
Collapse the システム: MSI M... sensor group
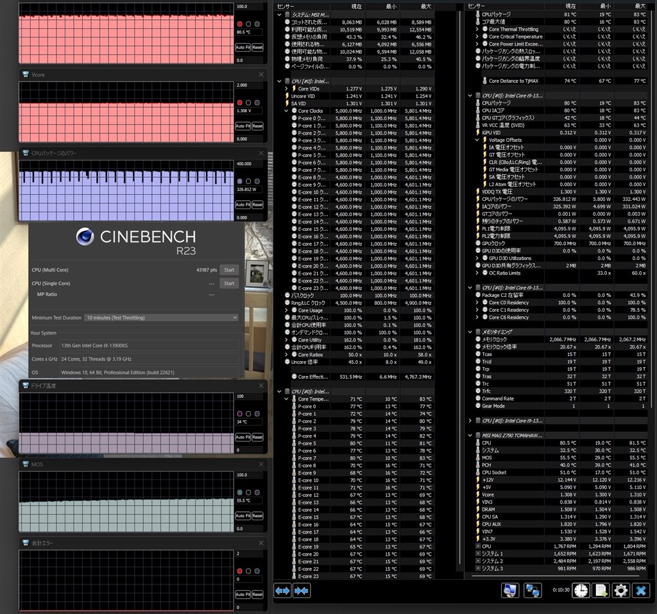pos(280,15)
